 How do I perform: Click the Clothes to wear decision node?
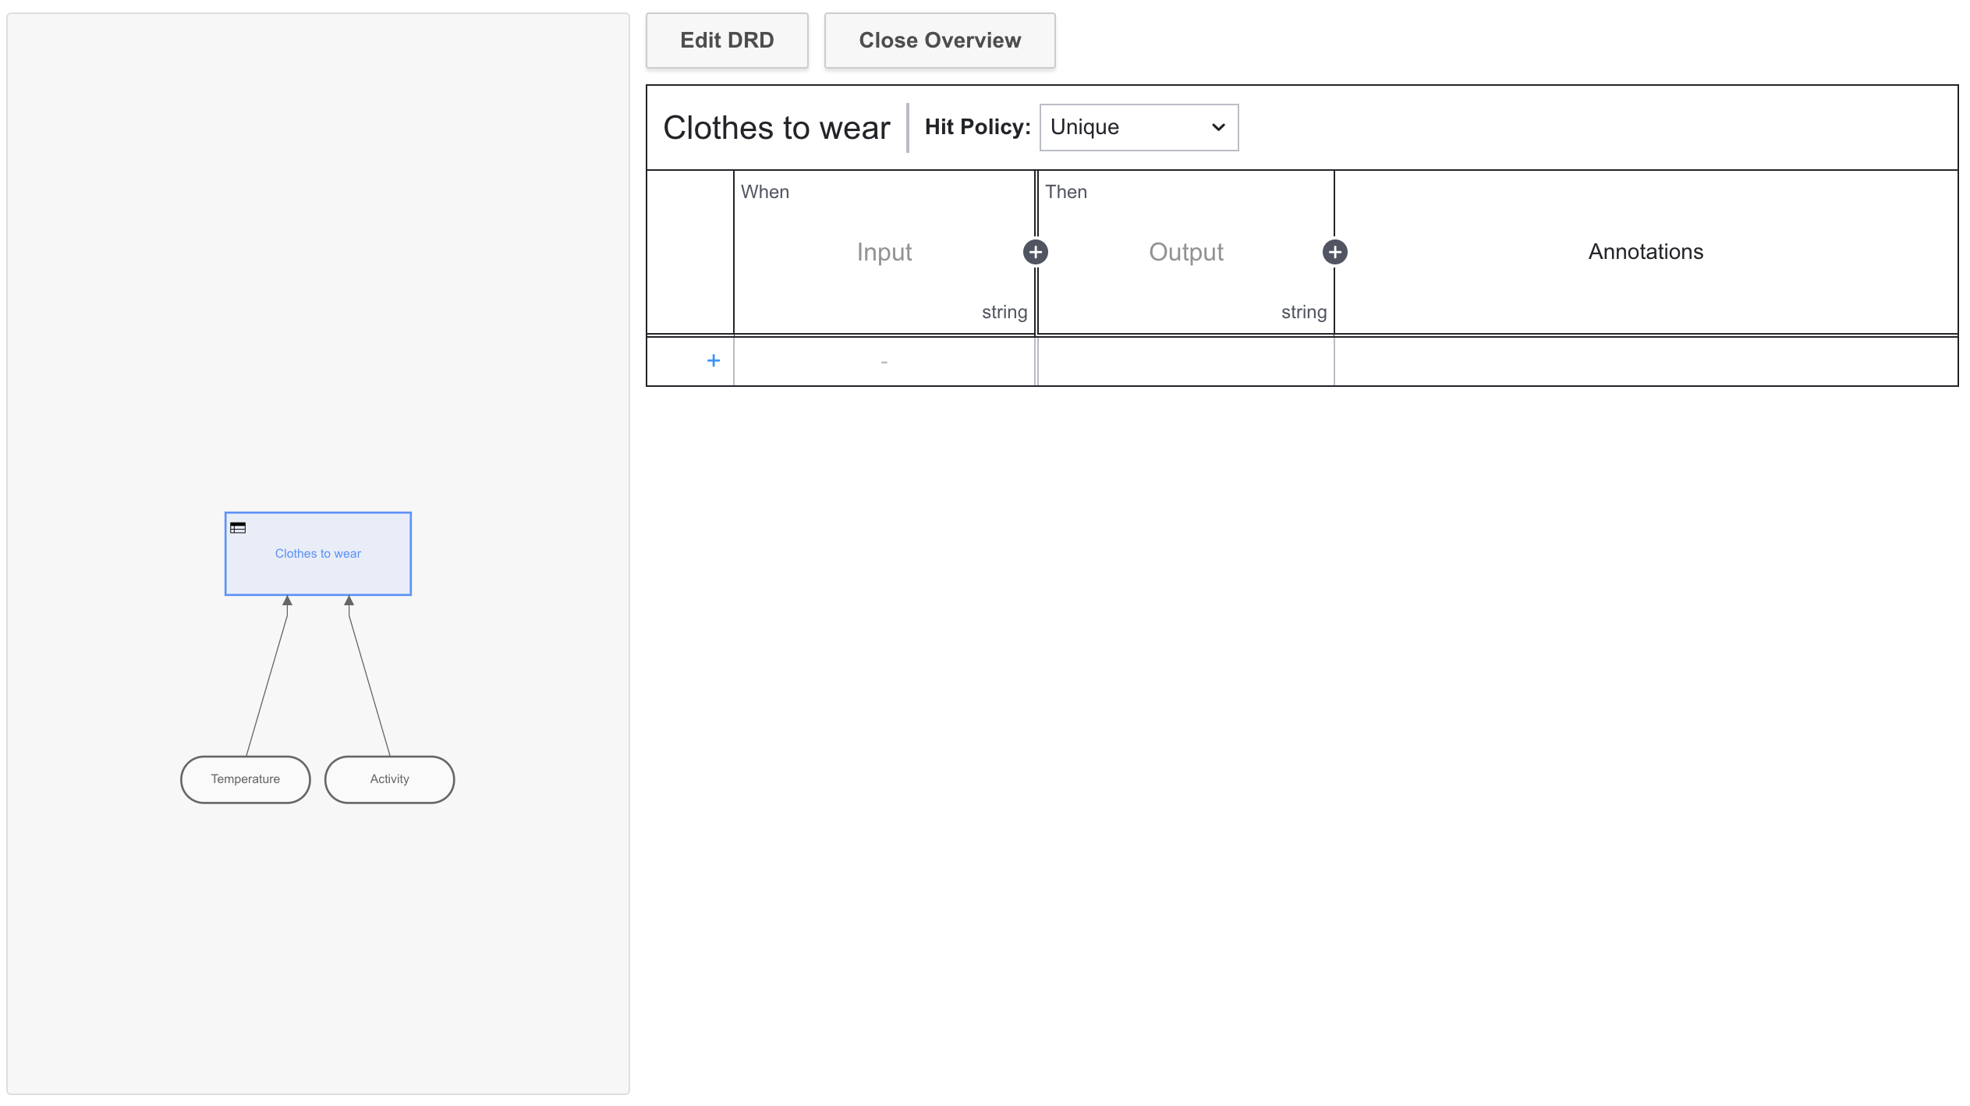tap(317, 554)
